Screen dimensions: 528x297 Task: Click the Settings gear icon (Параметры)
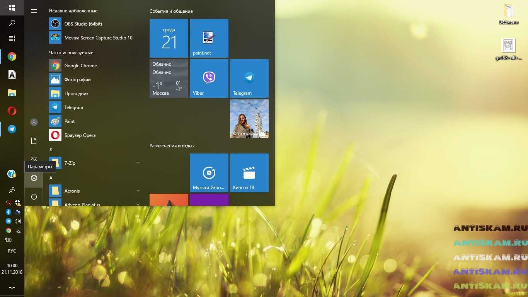pos(34,178)
